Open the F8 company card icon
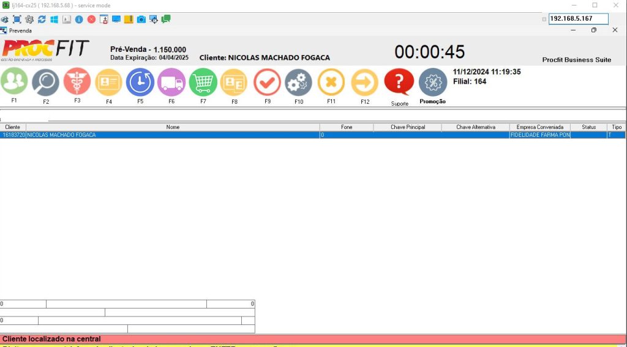This screenshot has width=627, height=347. [234, 82]
